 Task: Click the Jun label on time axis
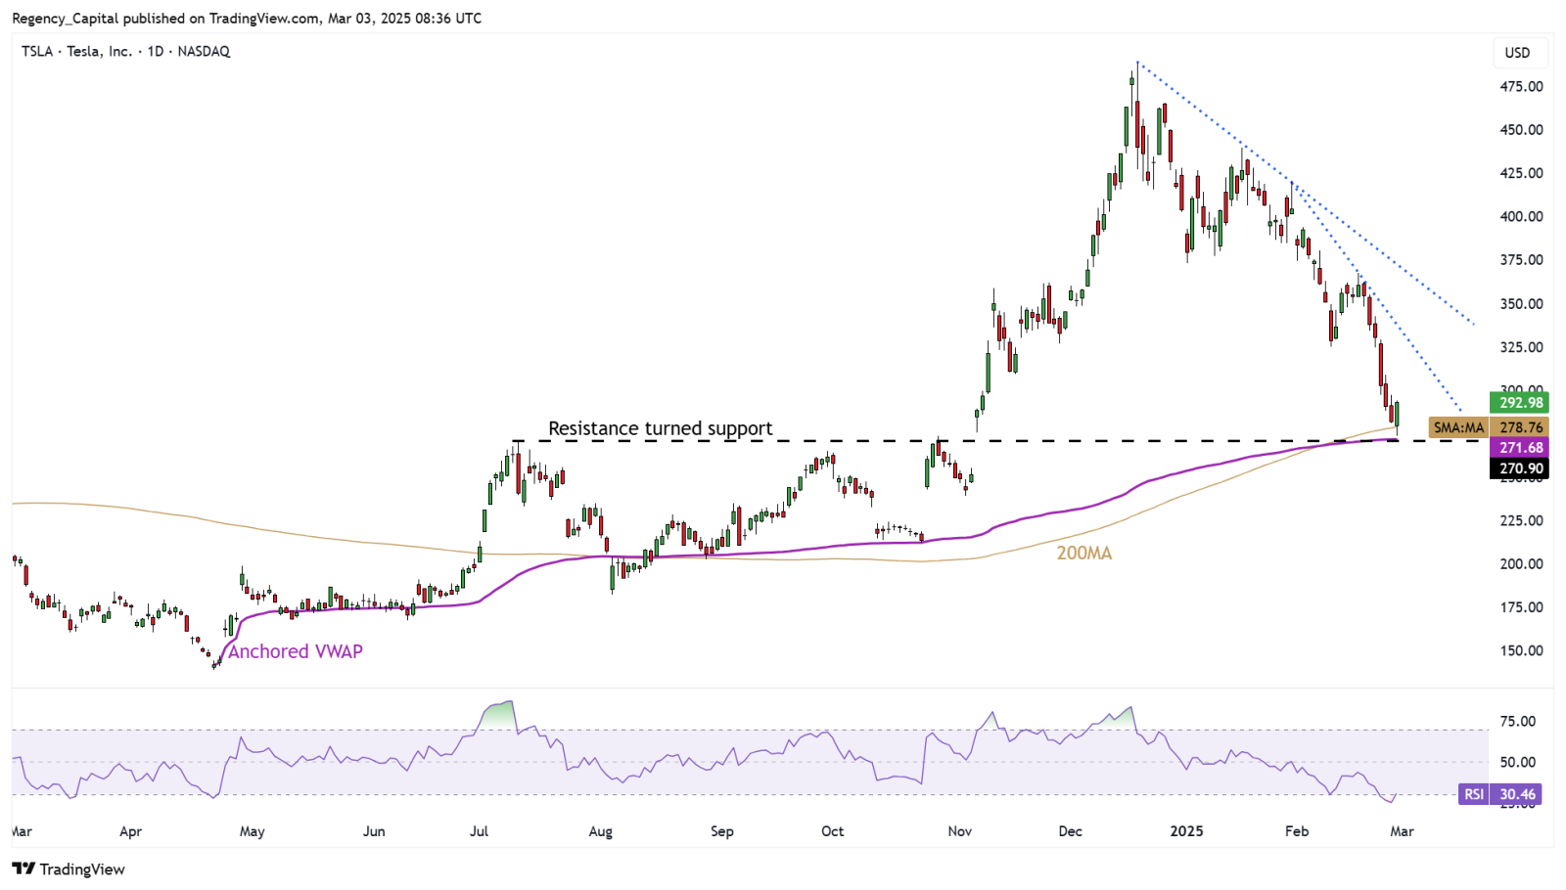pyautogui.click(x=374, y=831)
